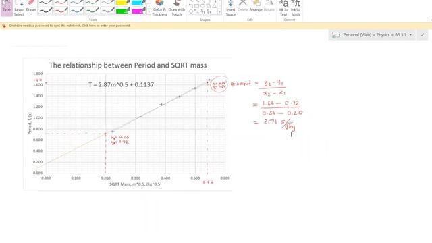Select the green pen in the bottom row

click(92, 11)
